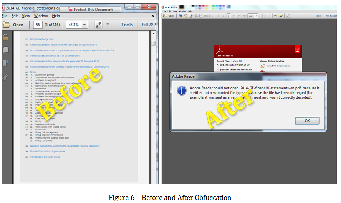Follow the 'Notes' contents link

point(33,72)
